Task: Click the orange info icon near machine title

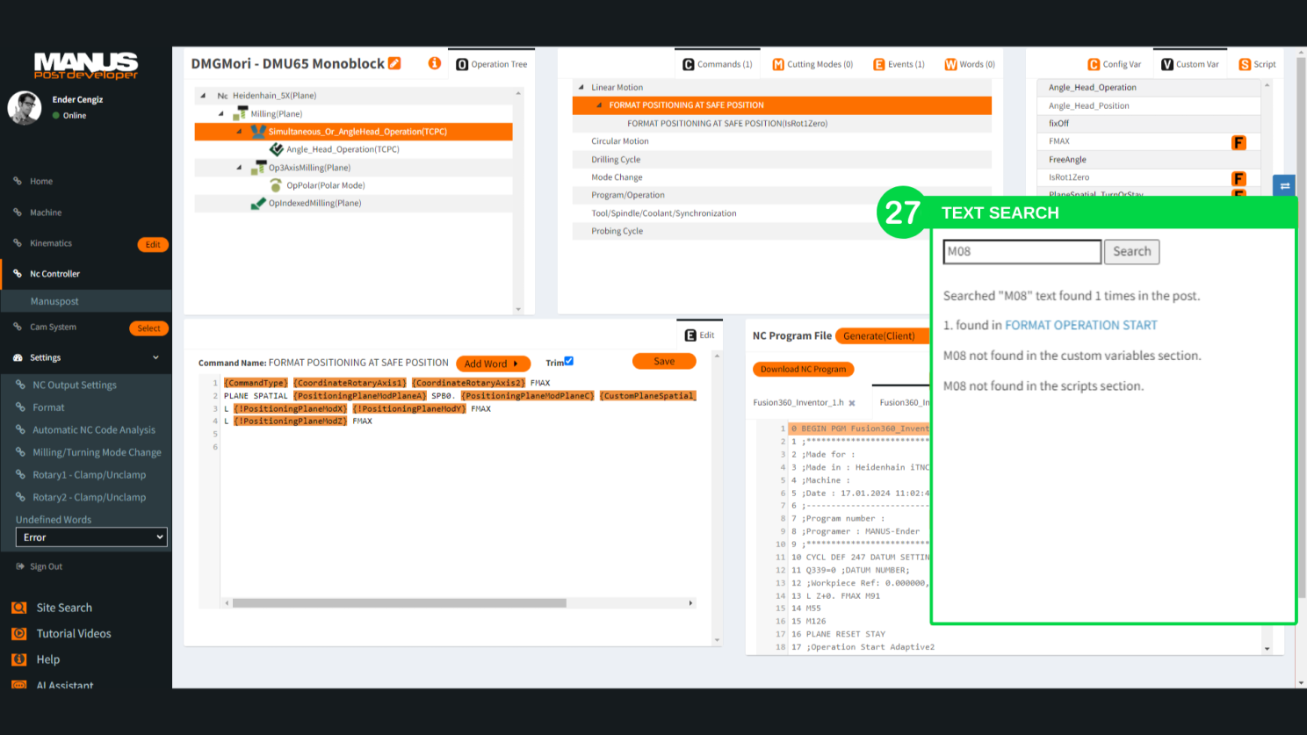Action: [434, 63]
